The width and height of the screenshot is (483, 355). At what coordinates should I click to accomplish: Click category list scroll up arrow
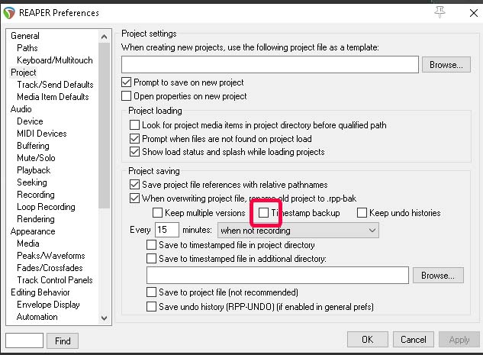[x=104, y=37]
